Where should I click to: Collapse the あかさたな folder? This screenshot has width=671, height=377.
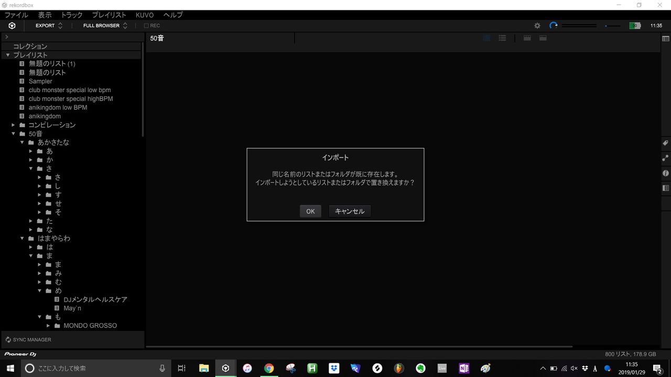22,142
